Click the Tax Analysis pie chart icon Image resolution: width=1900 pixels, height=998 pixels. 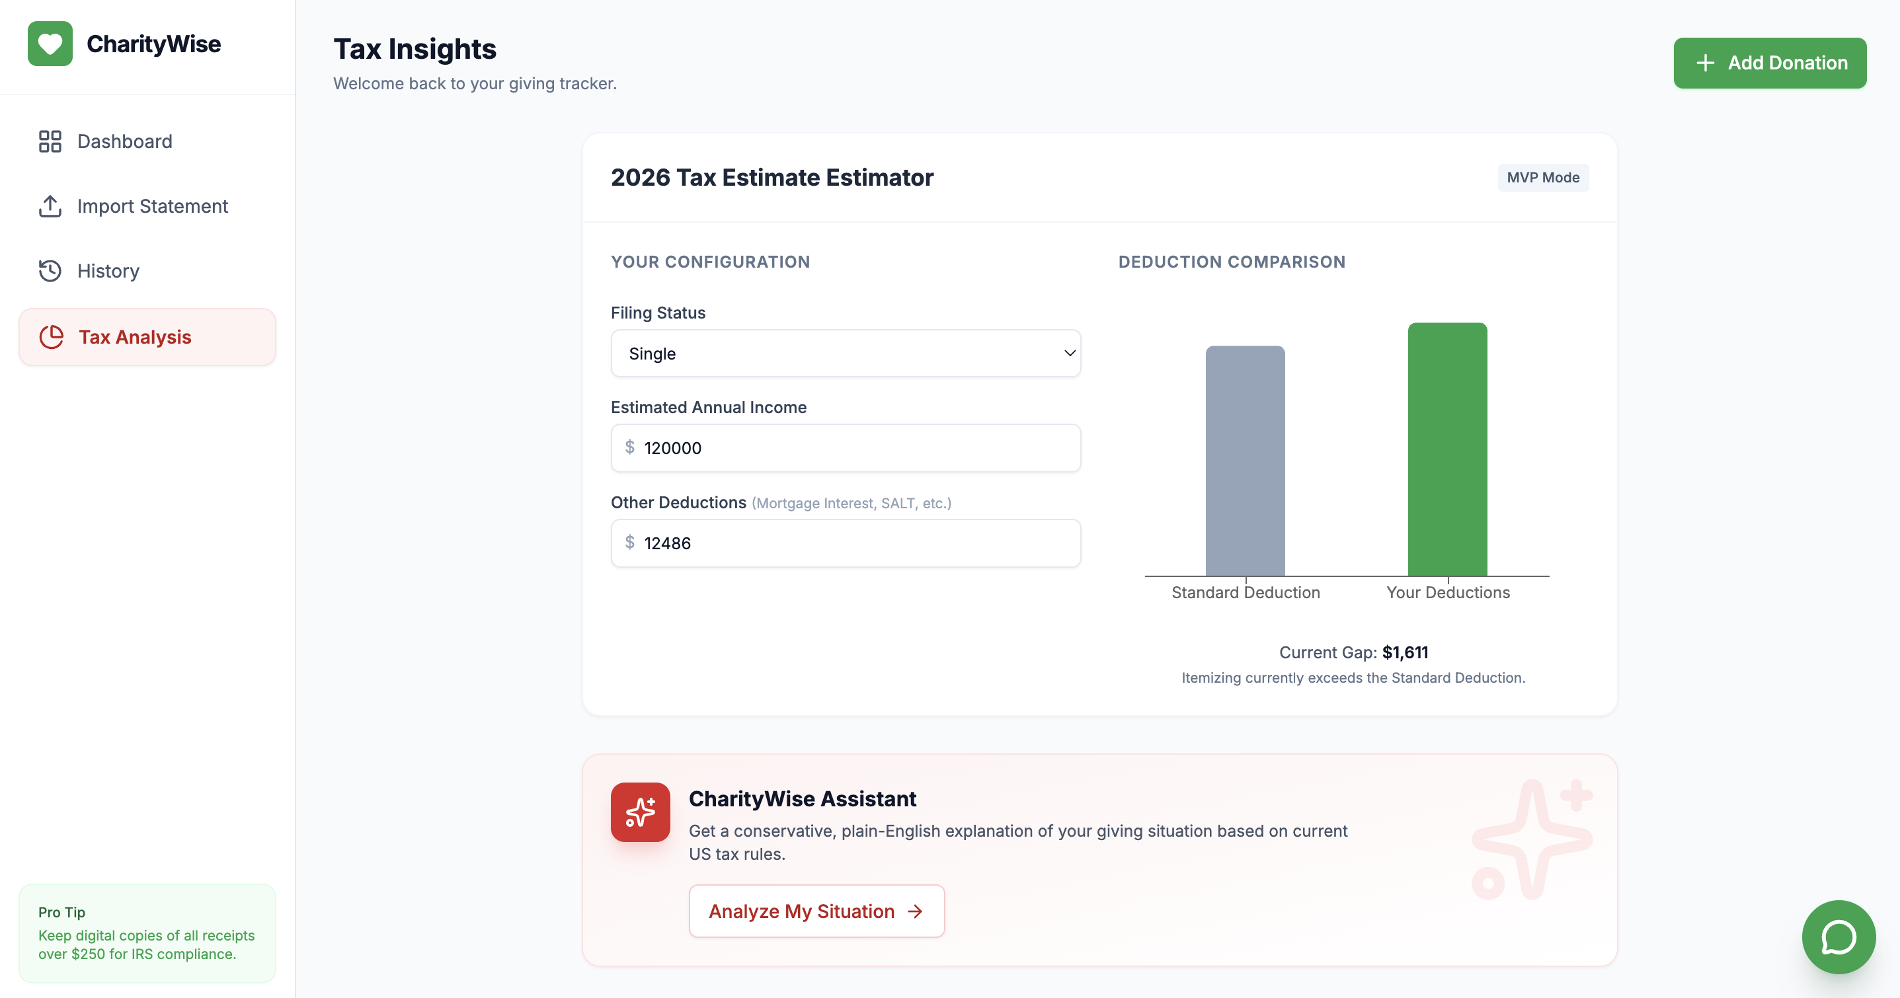pos(52,337)
